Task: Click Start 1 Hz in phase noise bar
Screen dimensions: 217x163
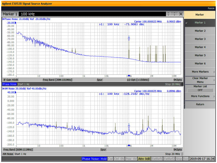Action: coord(24,84)
